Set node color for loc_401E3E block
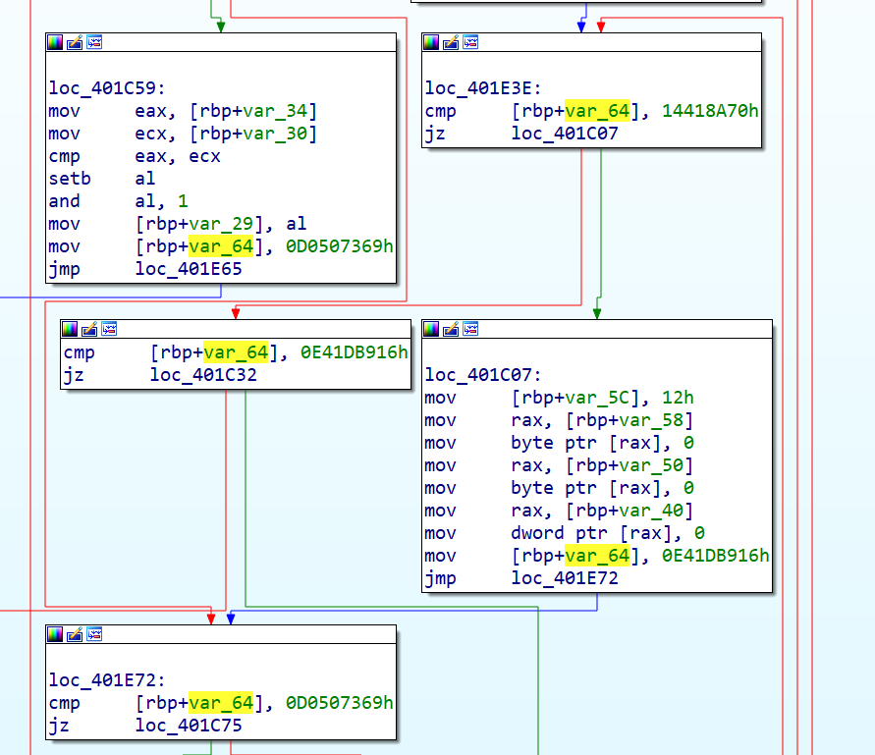 coord(432,42)
